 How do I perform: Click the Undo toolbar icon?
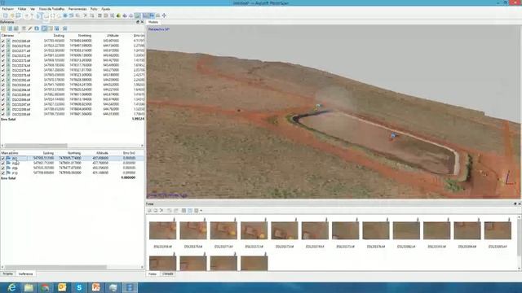click(x=27, y=15)
